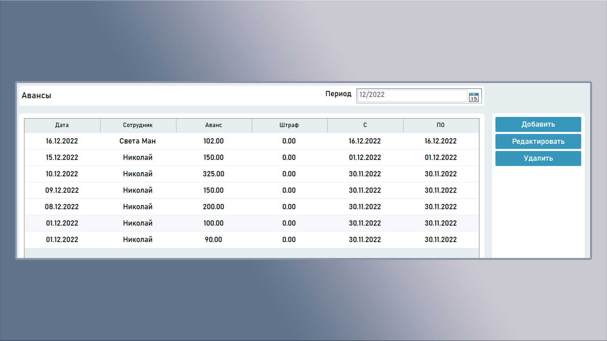
Task: Select the row dated 15.12.2022
Action: pyautogui.click(x=62, y=158)
